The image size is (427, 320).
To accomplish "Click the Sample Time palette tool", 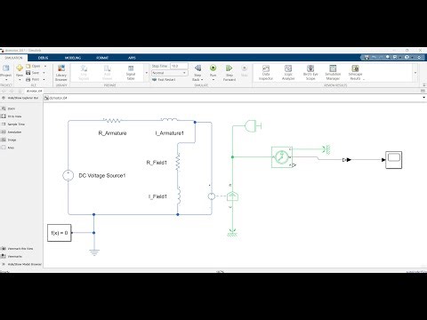I will point(13,124).
